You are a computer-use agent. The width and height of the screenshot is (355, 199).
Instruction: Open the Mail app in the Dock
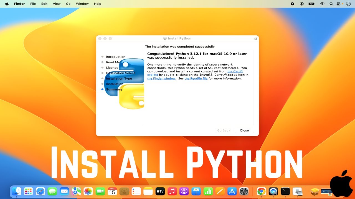click(64, 191)
